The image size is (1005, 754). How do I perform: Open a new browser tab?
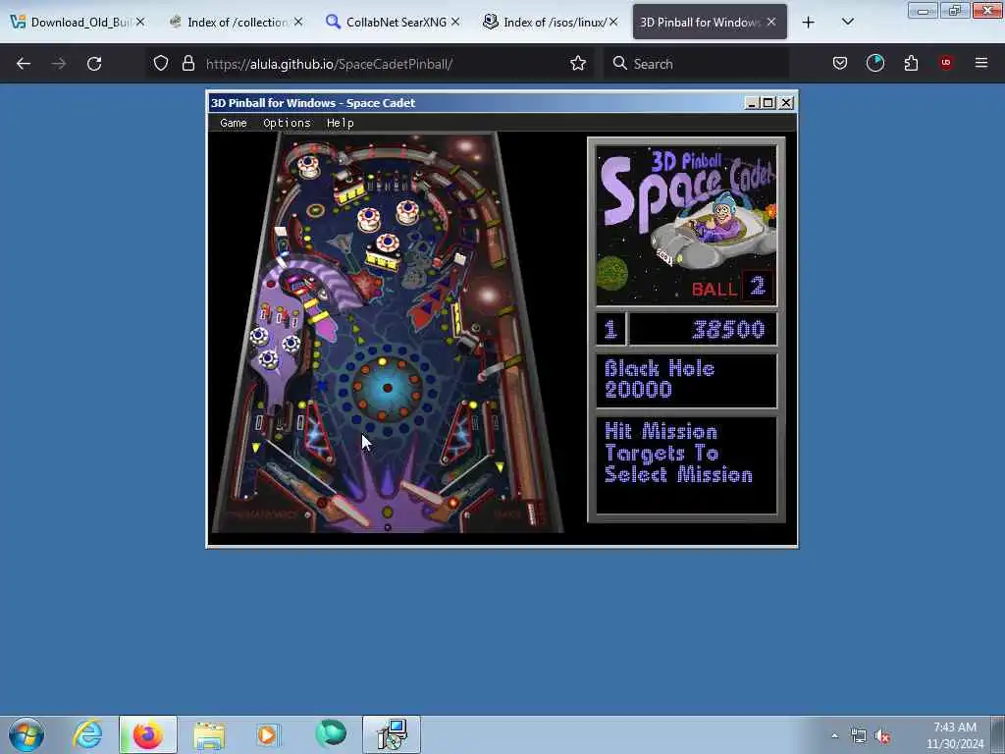click(x=809, y=23)
